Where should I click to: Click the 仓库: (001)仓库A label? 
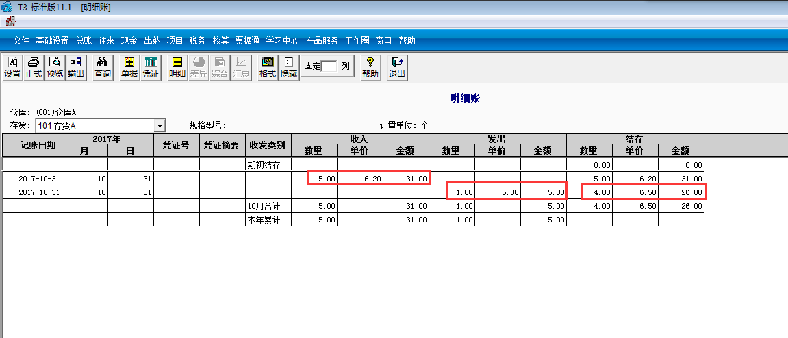point(42,112)
